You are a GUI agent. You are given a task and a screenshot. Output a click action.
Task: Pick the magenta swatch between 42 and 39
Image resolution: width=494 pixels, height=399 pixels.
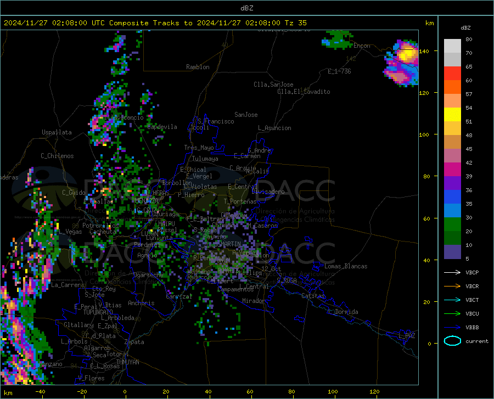pyautogui.click(x=452, y=170)
